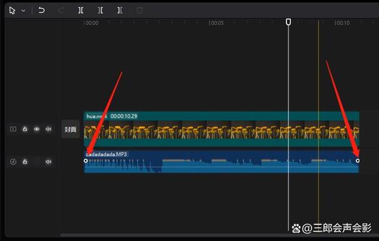Click the audio track type icon
Viewport: 379px width, 241px height.
(13, 162)
